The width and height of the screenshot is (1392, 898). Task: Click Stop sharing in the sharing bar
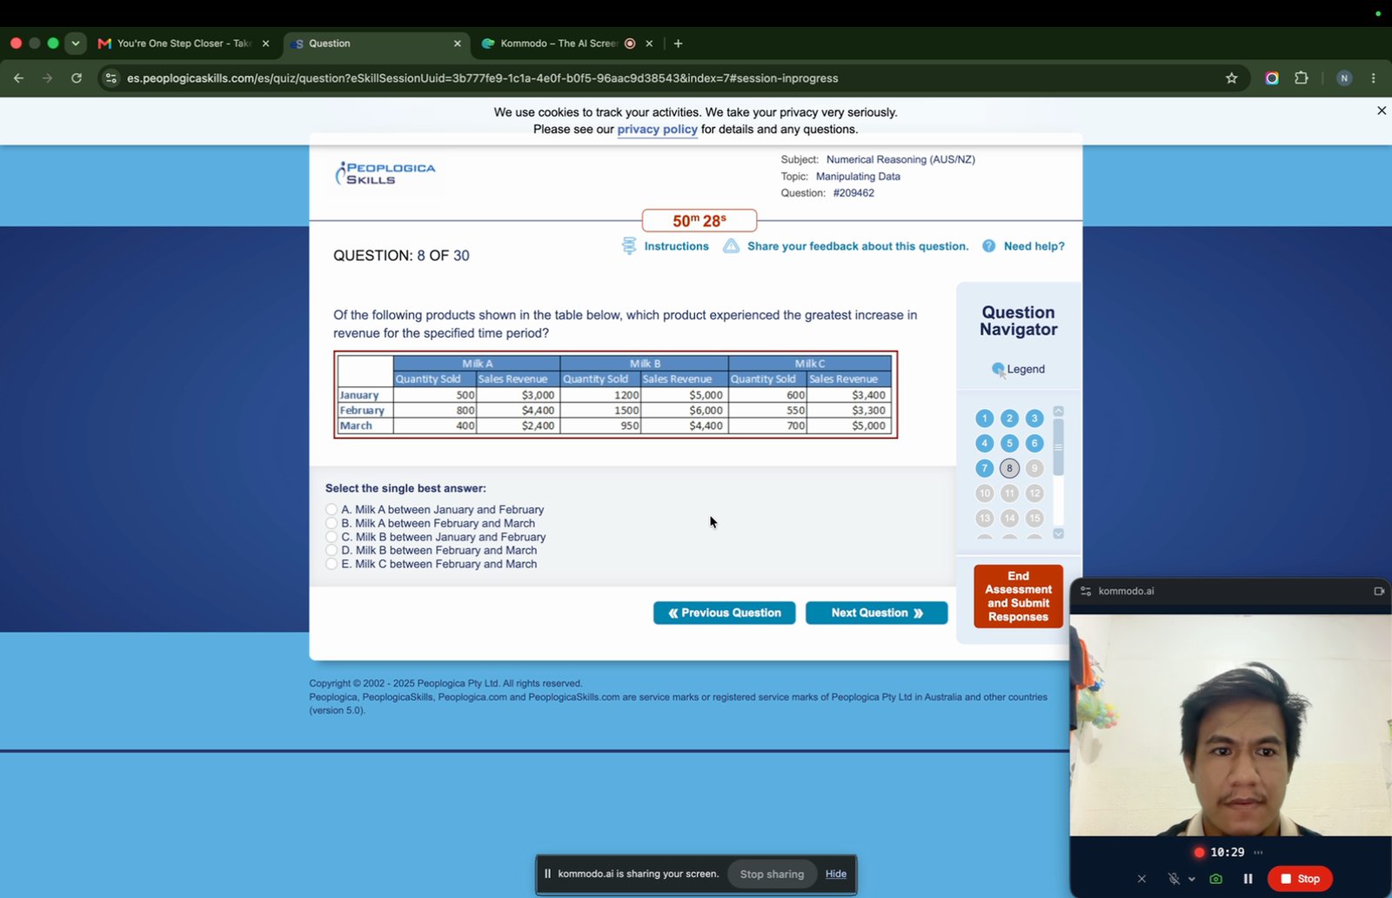click(772, 874)
